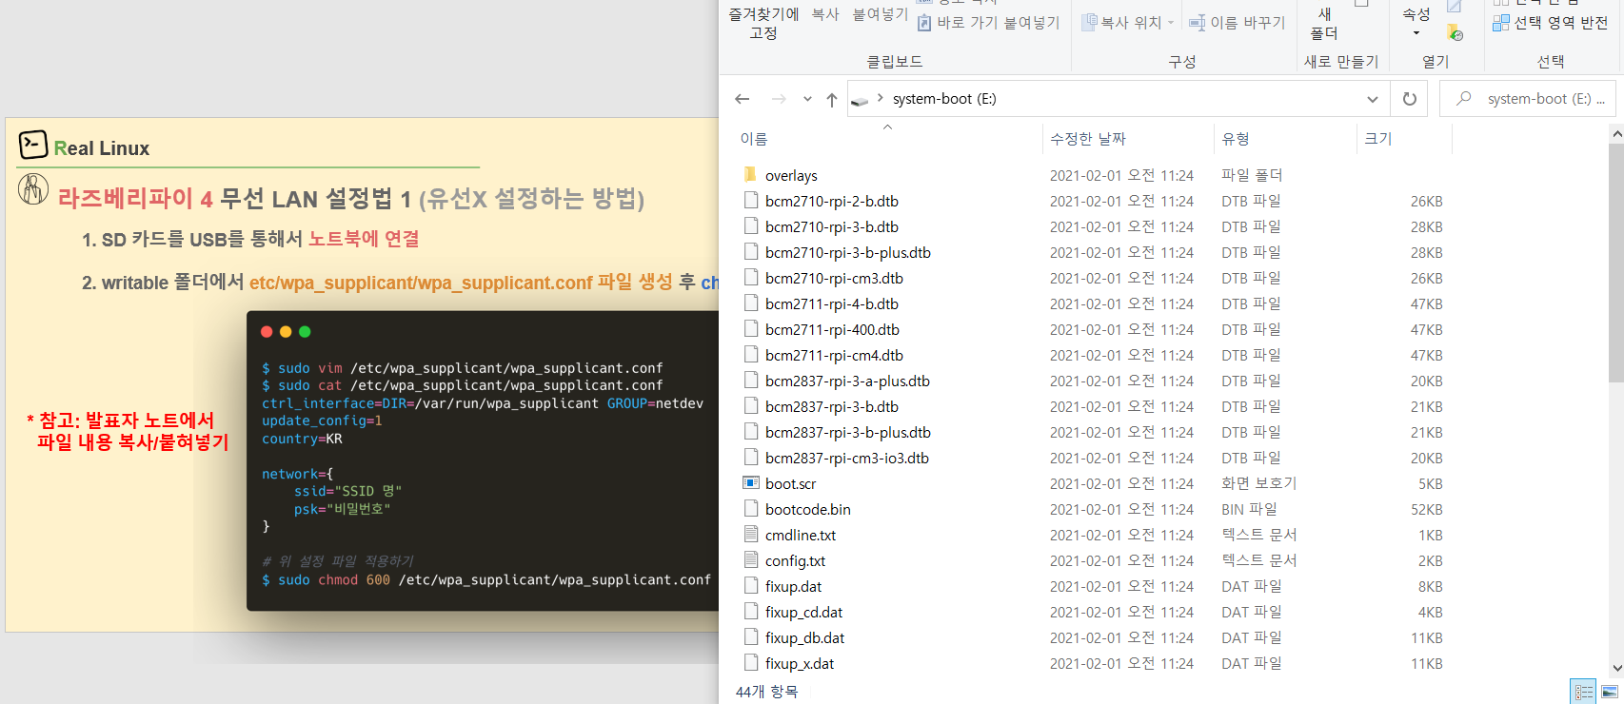Sort by 이름 column header
The height and width of the screenshot is (704, 1624).
[754, 139]
